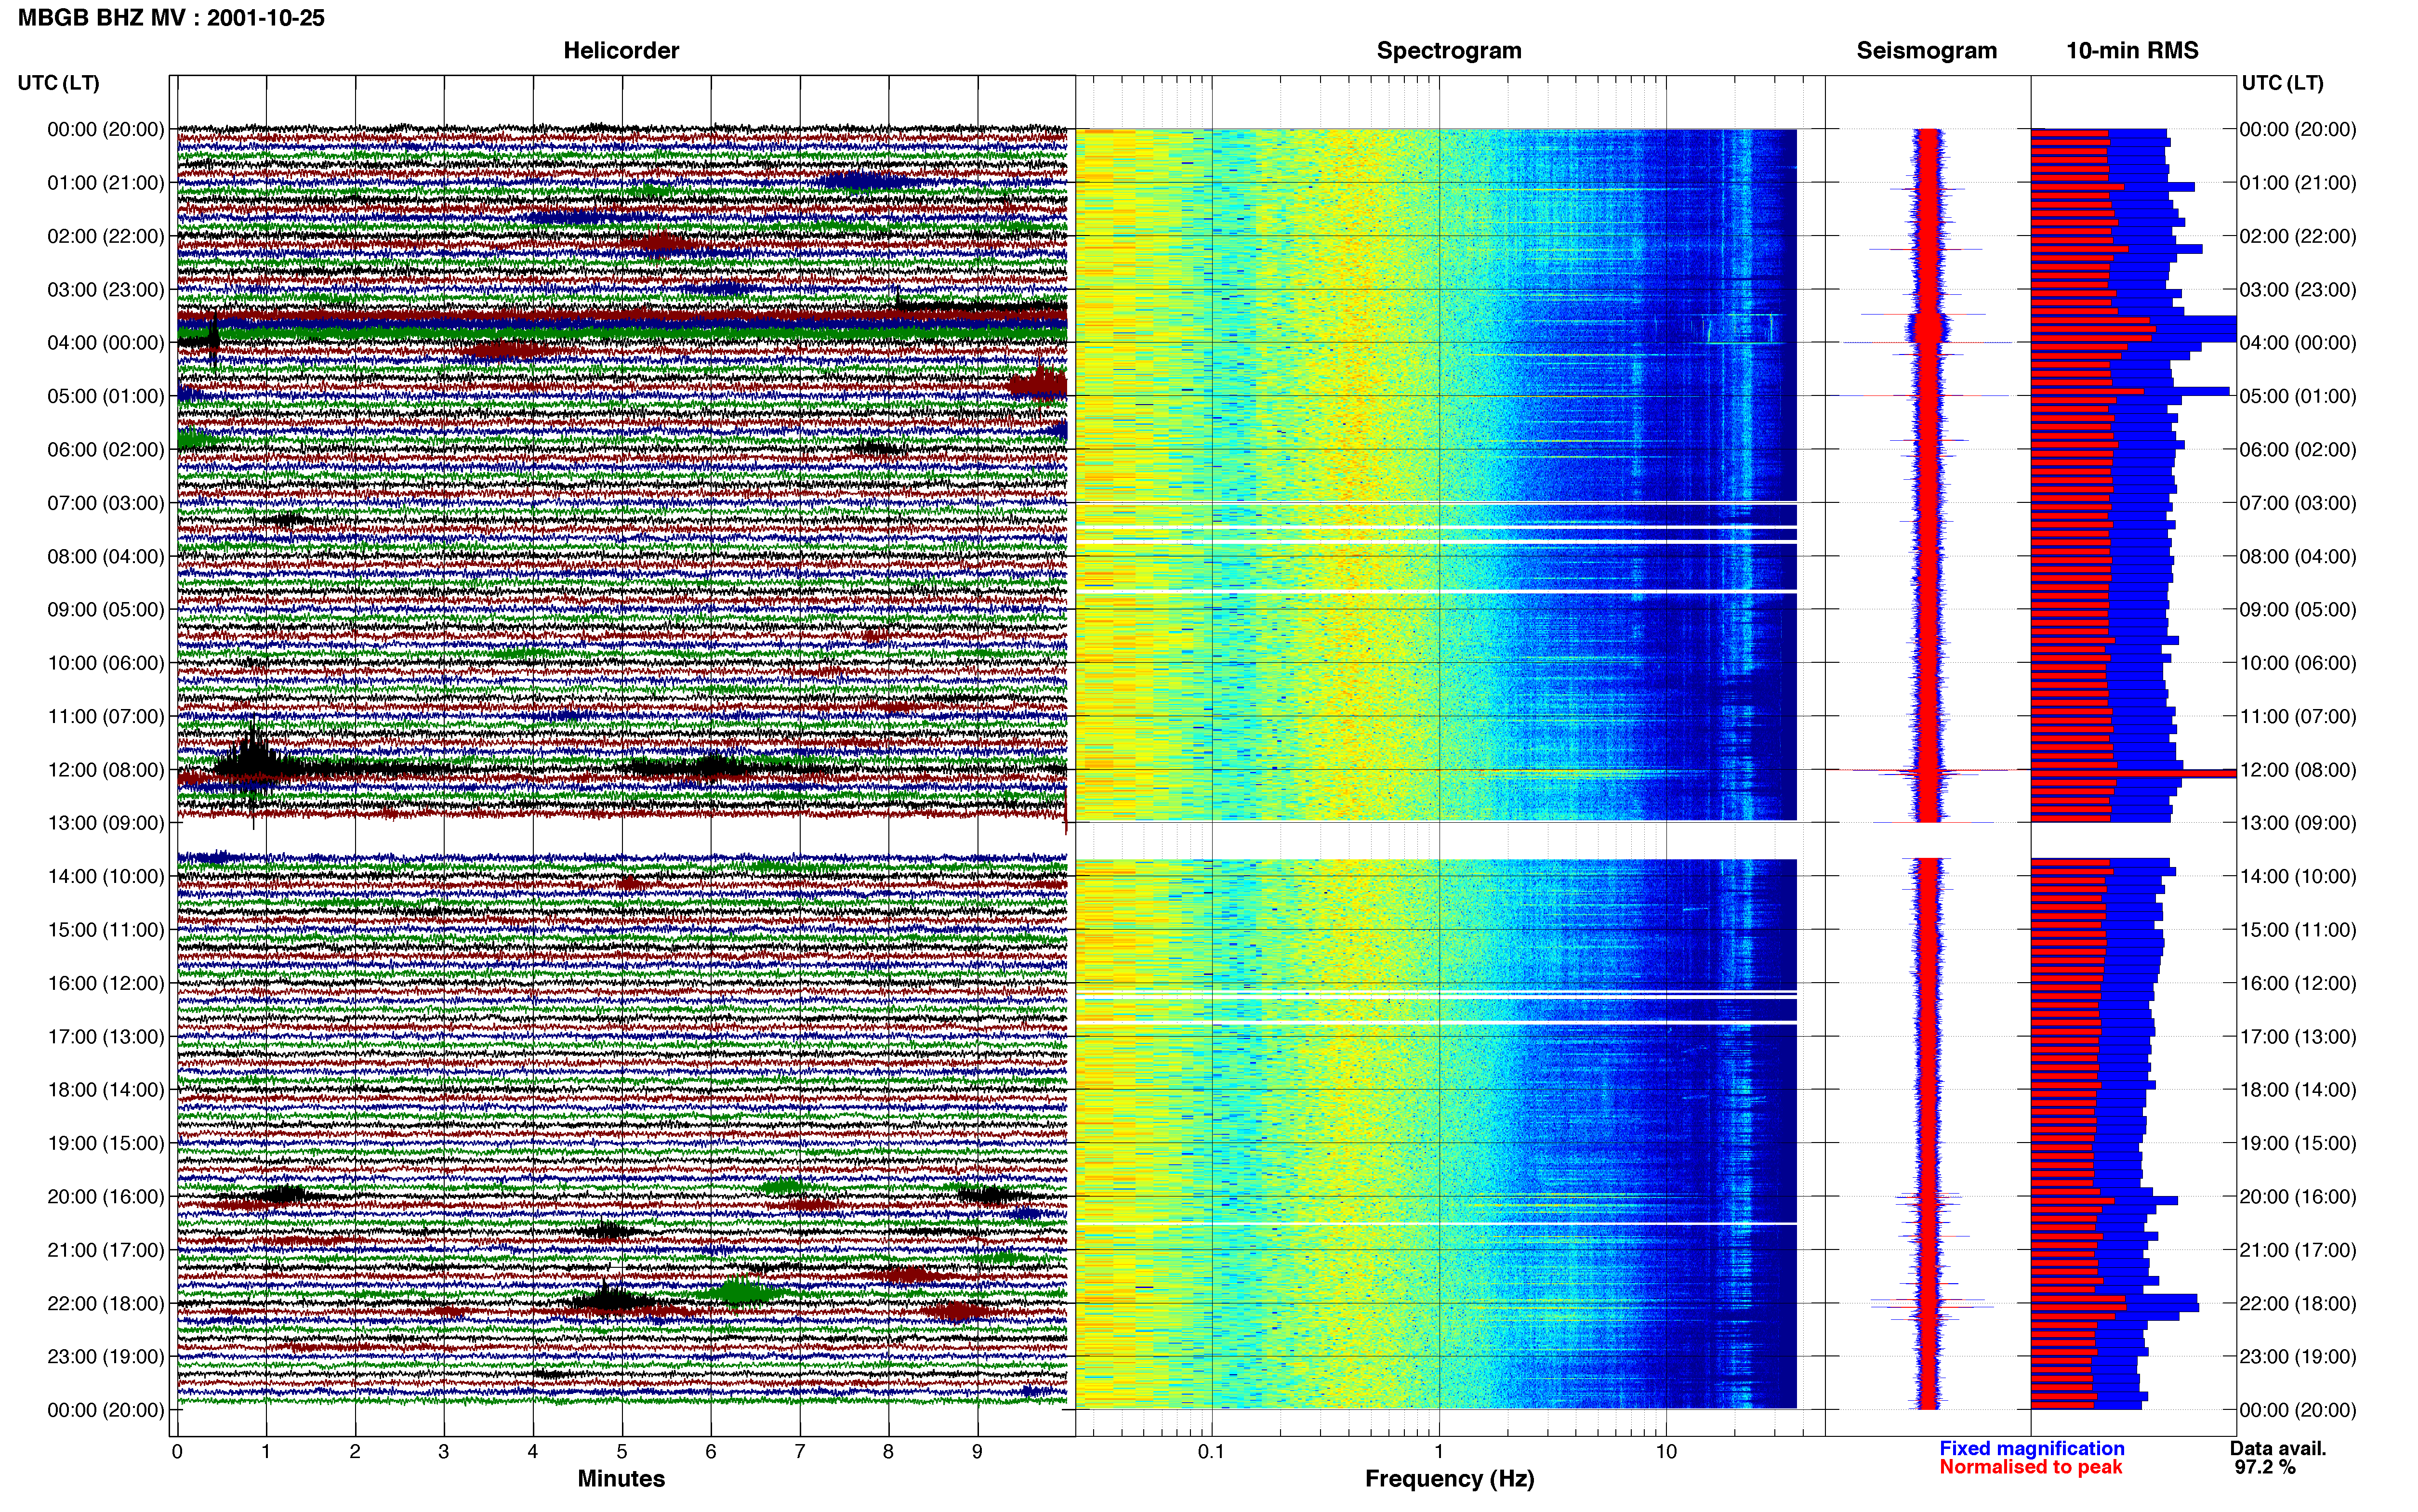Click 19:00 (15:00) on the RMS time axis
The image size is (2418, 1512).
point(2298,1143)
